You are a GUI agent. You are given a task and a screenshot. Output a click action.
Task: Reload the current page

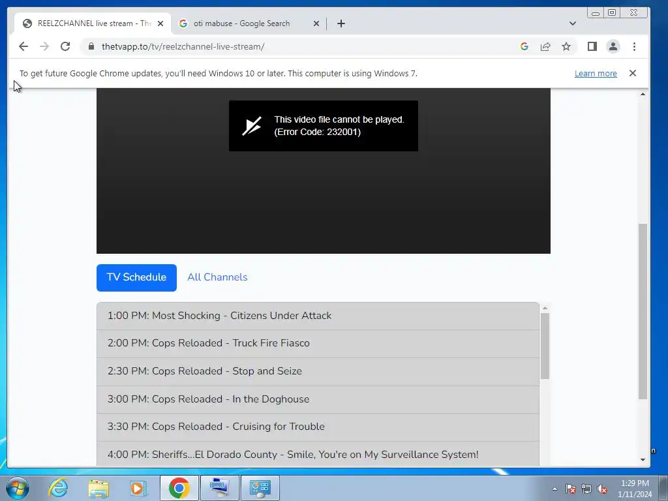tap(65, 46)
